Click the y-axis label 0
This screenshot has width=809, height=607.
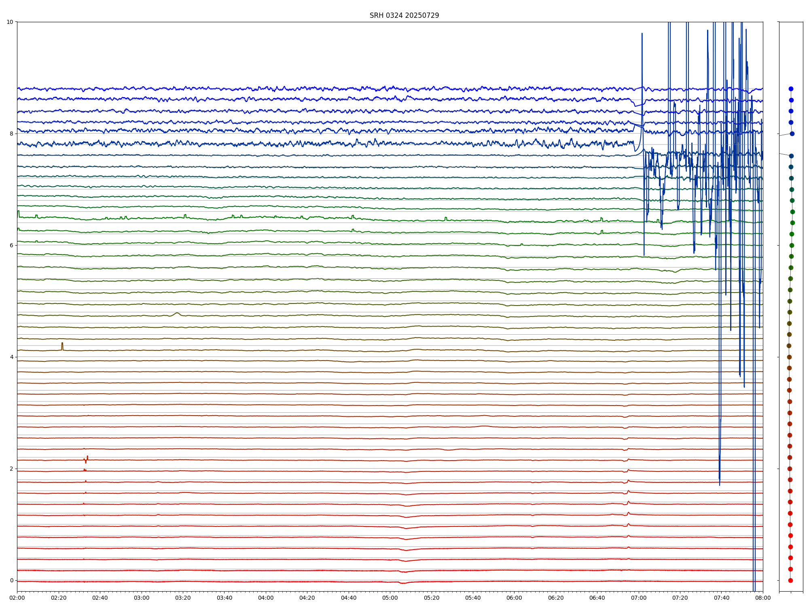pyautogui.click(x=11, y=580)
